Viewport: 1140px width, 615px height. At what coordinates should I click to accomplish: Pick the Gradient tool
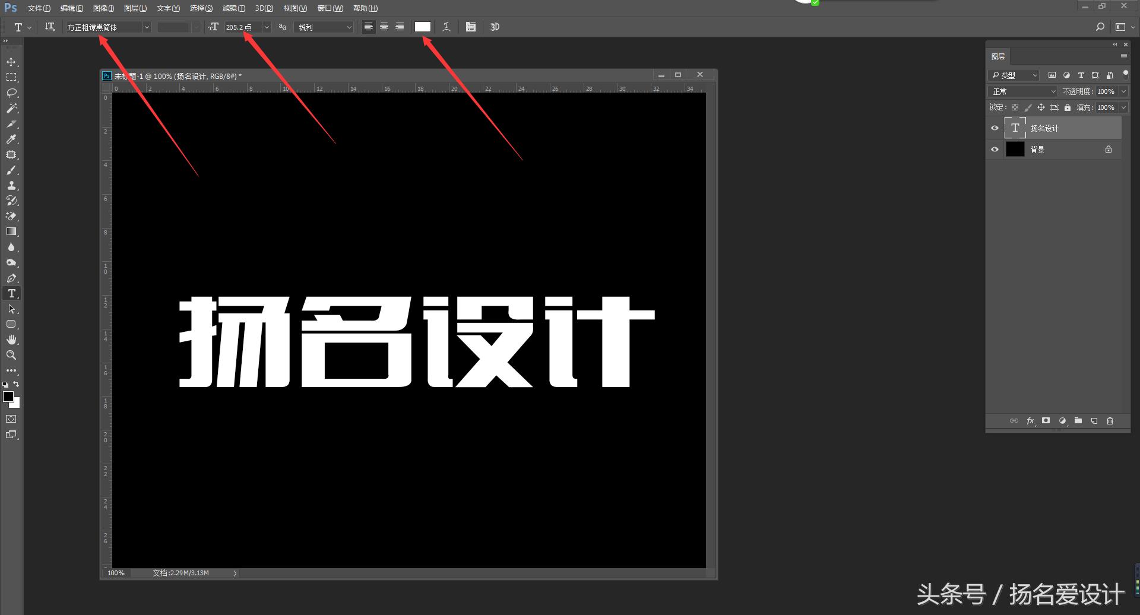(x=12, y=232)
